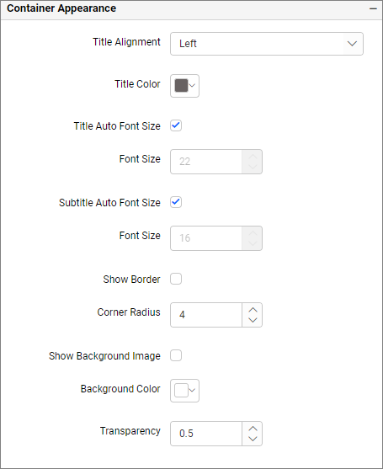Click the Transparency input field
This screenshot has height=469, width=383.
[x=206, y=434]
